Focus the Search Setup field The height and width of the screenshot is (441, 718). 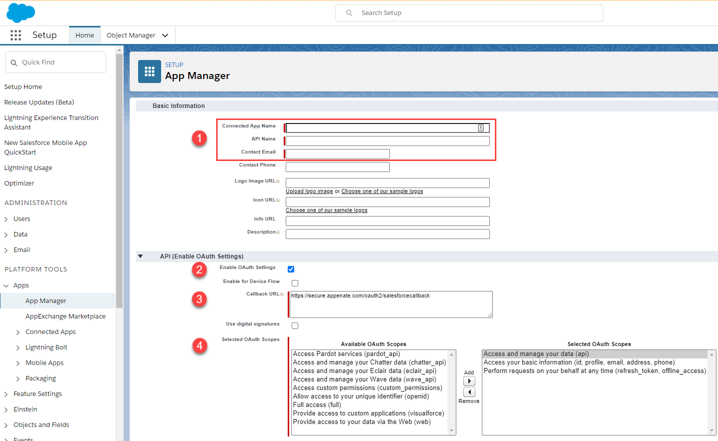point(469,13)
